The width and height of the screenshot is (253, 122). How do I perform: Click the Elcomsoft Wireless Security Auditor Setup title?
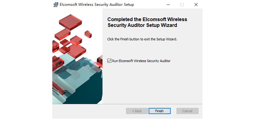97,5
